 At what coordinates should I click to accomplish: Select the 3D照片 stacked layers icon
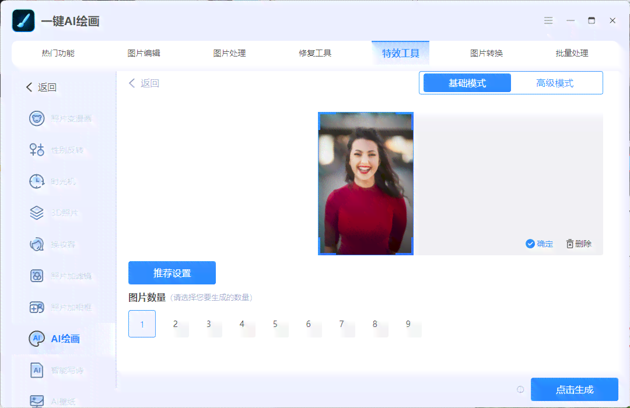[x=37, y=213]
